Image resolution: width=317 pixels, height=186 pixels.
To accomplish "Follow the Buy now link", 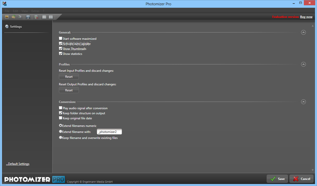I will pyautogui.click(x=306, y=17).
